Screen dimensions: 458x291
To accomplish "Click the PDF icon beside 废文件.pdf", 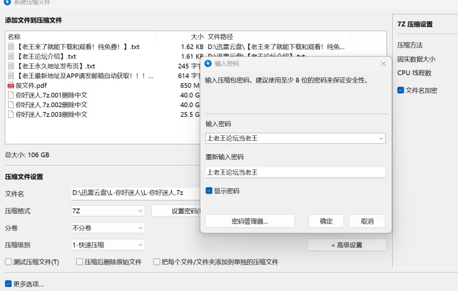I will [x=10, y=85].
